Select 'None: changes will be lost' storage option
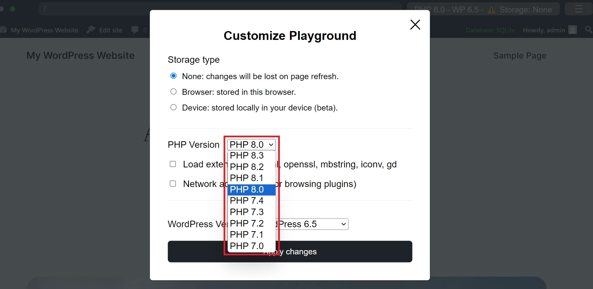This screenshot has height=289, width=593. (174, 76)
